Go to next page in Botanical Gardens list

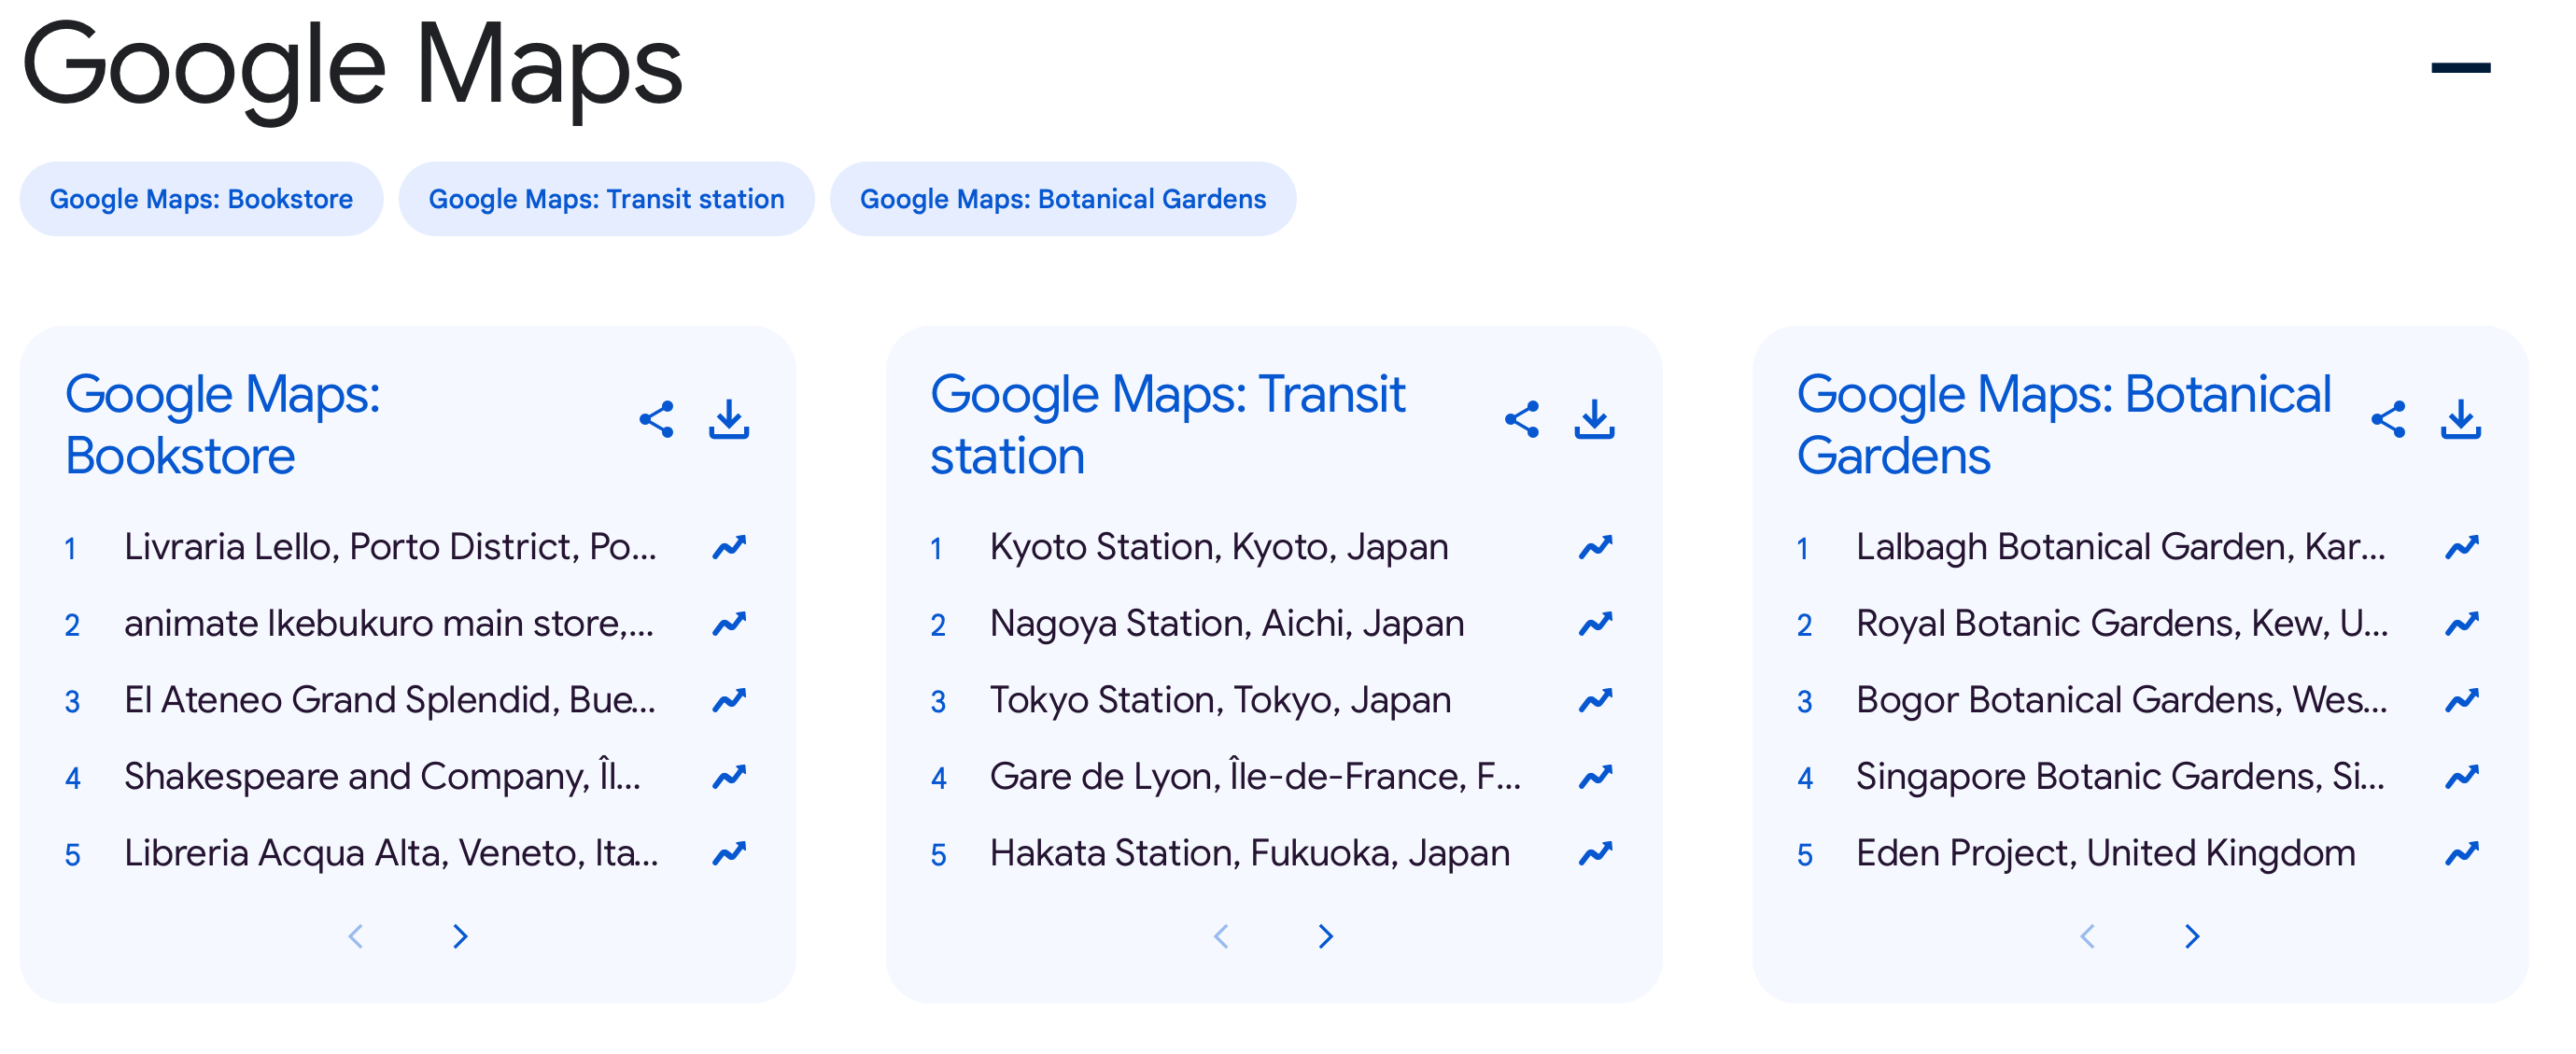pyautogui.click(x=2192, y=936)
